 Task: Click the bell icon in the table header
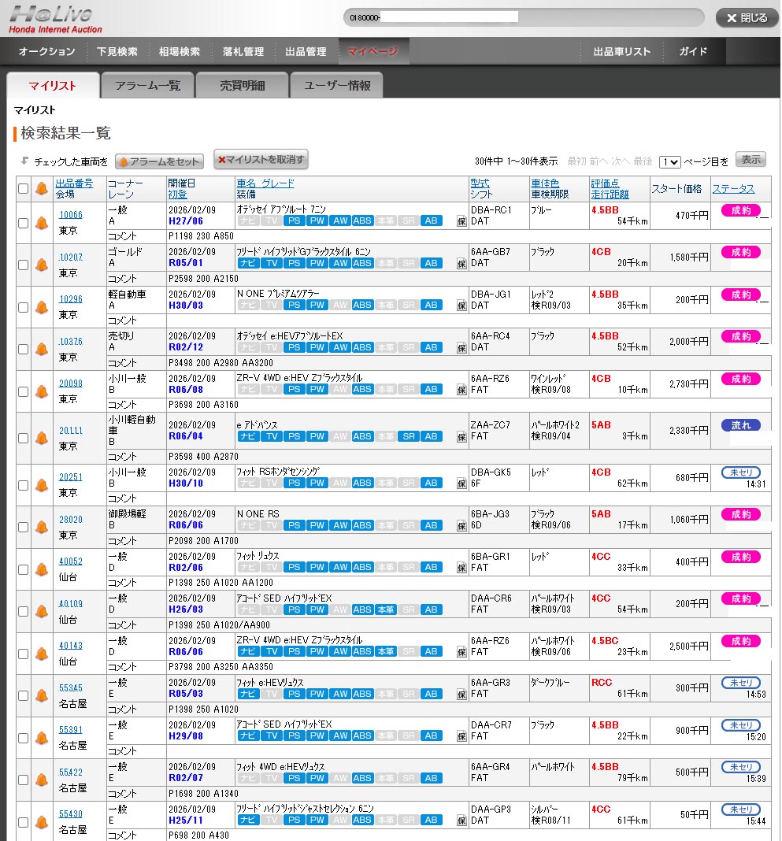point(42,189)
